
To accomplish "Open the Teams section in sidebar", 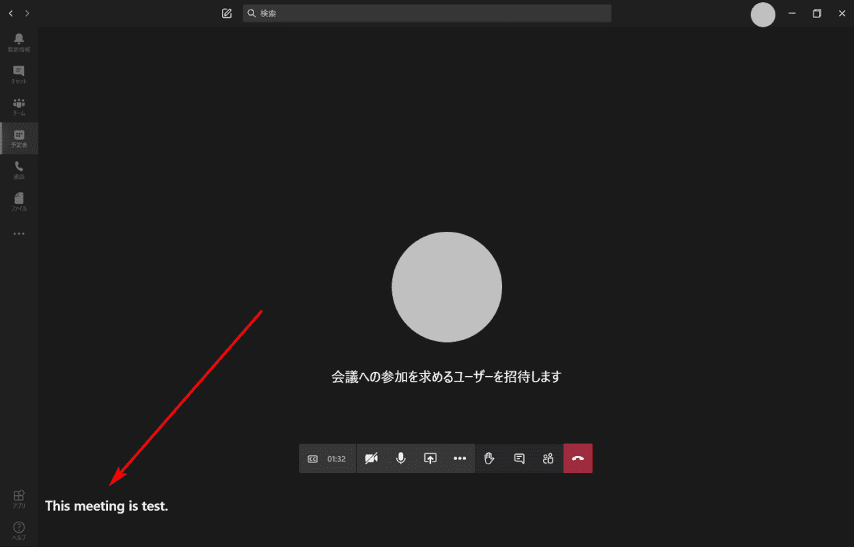I will [19, 107].
